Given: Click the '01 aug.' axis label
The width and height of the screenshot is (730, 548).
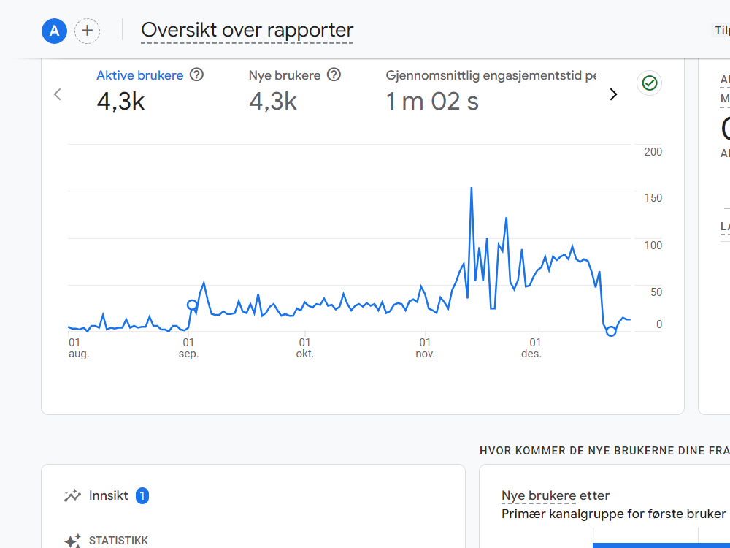Looking at the screenshot, I should tap(79, 348).
